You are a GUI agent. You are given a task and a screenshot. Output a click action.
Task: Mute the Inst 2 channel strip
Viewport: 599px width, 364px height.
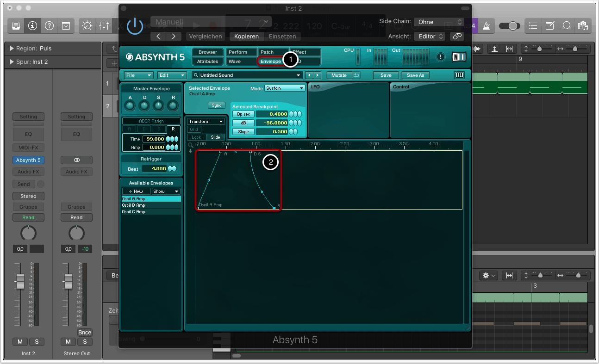(20, 342)
